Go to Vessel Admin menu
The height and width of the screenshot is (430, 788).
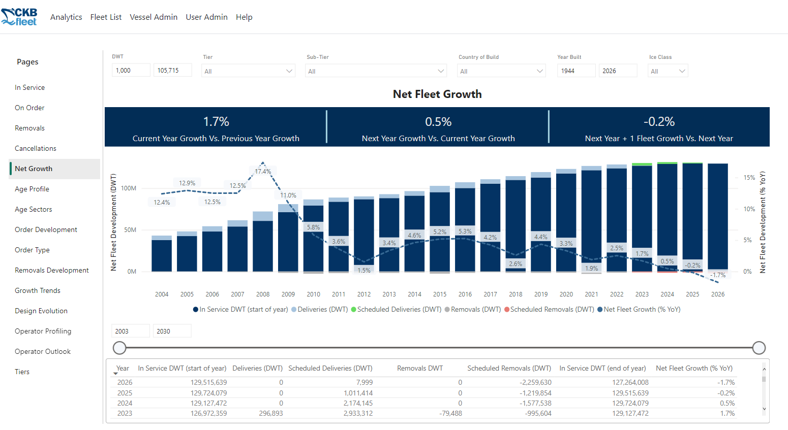tap(154, 17)
